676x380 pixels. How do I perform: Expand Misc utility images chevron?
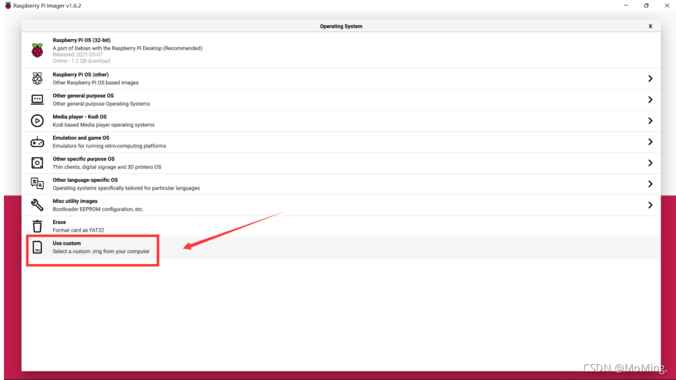[650, 205]
